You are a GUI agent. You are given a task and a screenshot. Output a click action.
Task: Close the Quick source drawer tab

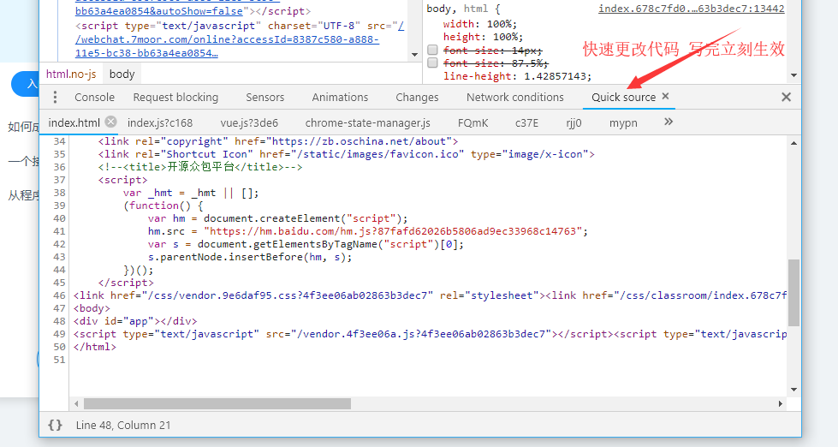point(665,96)
